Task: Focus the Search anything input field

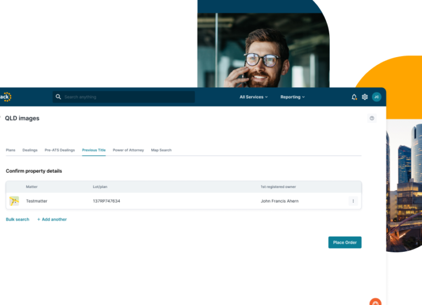Action: click(126, 97)
